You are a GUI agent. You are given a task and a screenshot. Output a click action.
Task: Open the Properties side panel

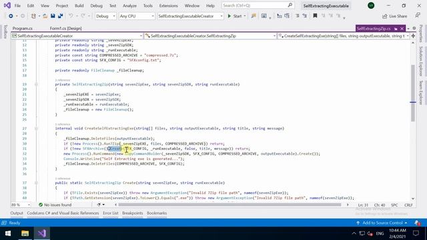point(421,34)
